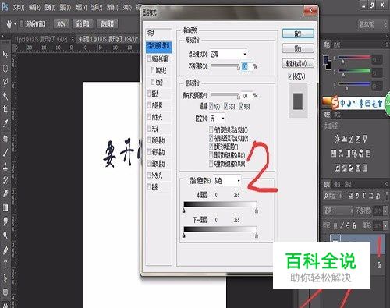This screenshot has height=308, width=390.
Task: Select the Eraser tool
Action: click(x=5, y=193)
